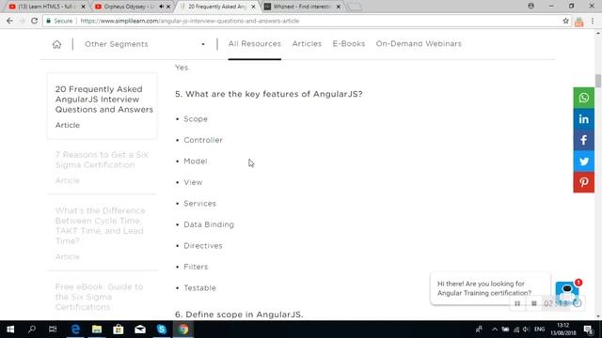Pause the screen recording
Viewport: 602px width, 338px height.
tap(517, 303)
